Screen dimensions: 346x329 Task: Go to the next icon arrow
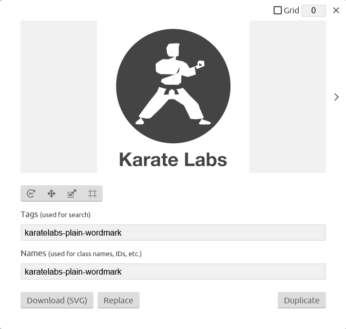[x=336, y=97]
